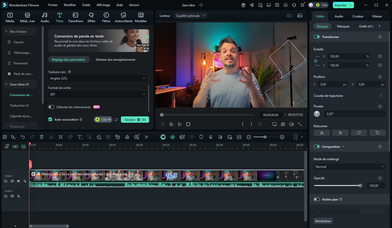Click the Scale X value field
Viewport: 392px width, 228px height.
[348, 56]
